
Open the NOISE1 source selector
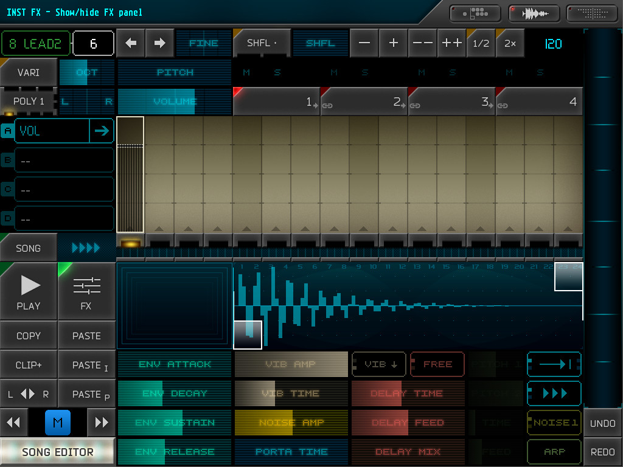point(554,423)
